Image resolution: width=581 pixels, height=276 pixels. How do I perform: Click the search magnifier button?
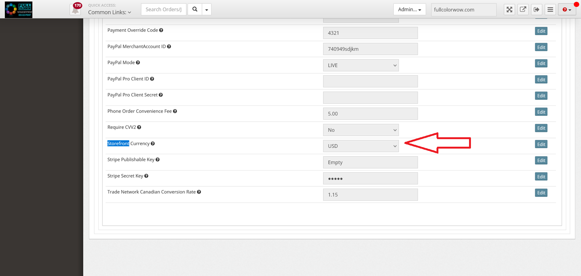click(x=195, y=9)
